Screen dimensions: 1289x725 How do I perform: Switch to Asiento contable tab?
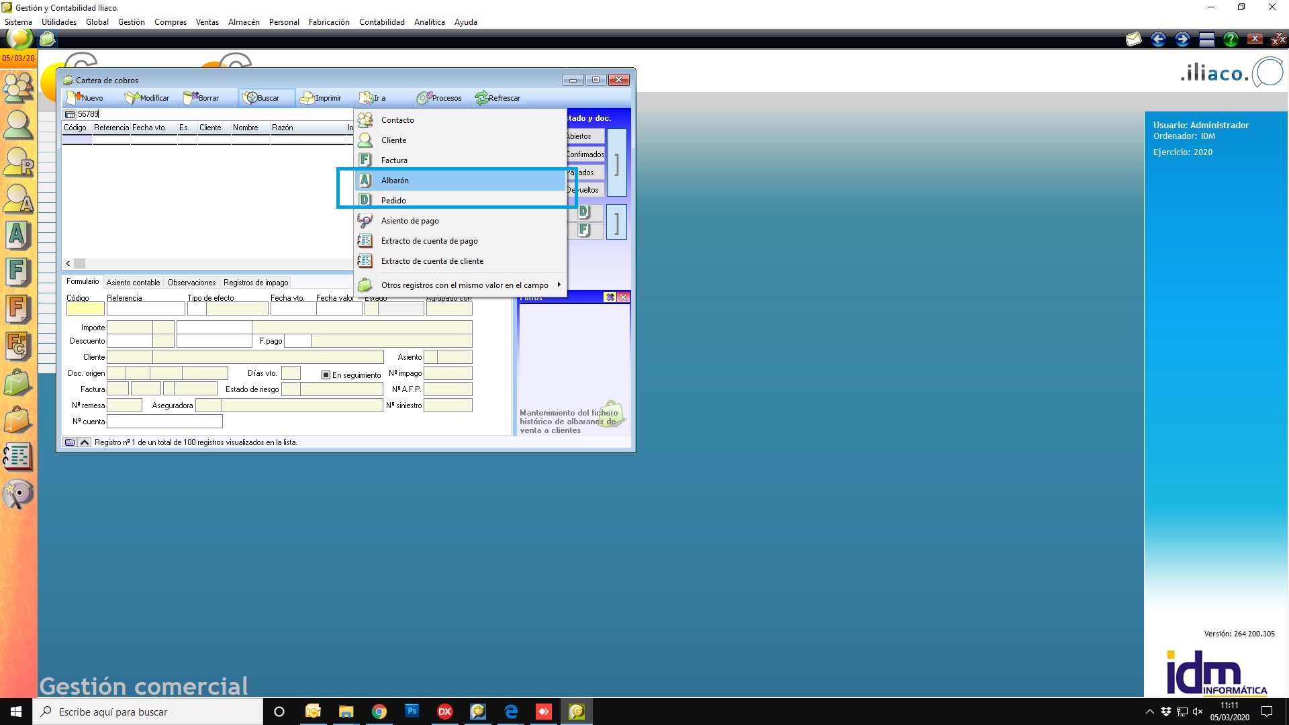click(x=133, y=283)
